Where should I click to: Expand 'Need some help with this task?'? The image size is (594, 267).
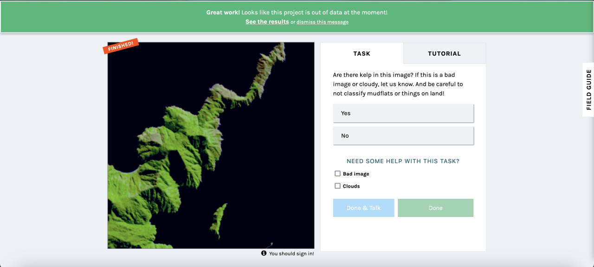tap(403, 161)
